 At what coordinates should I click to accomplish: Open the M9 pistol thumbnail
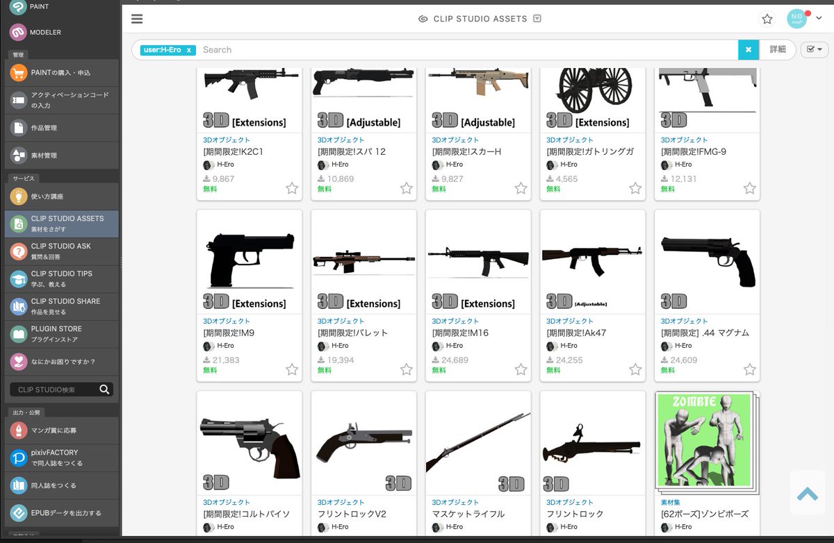point(250,262)
